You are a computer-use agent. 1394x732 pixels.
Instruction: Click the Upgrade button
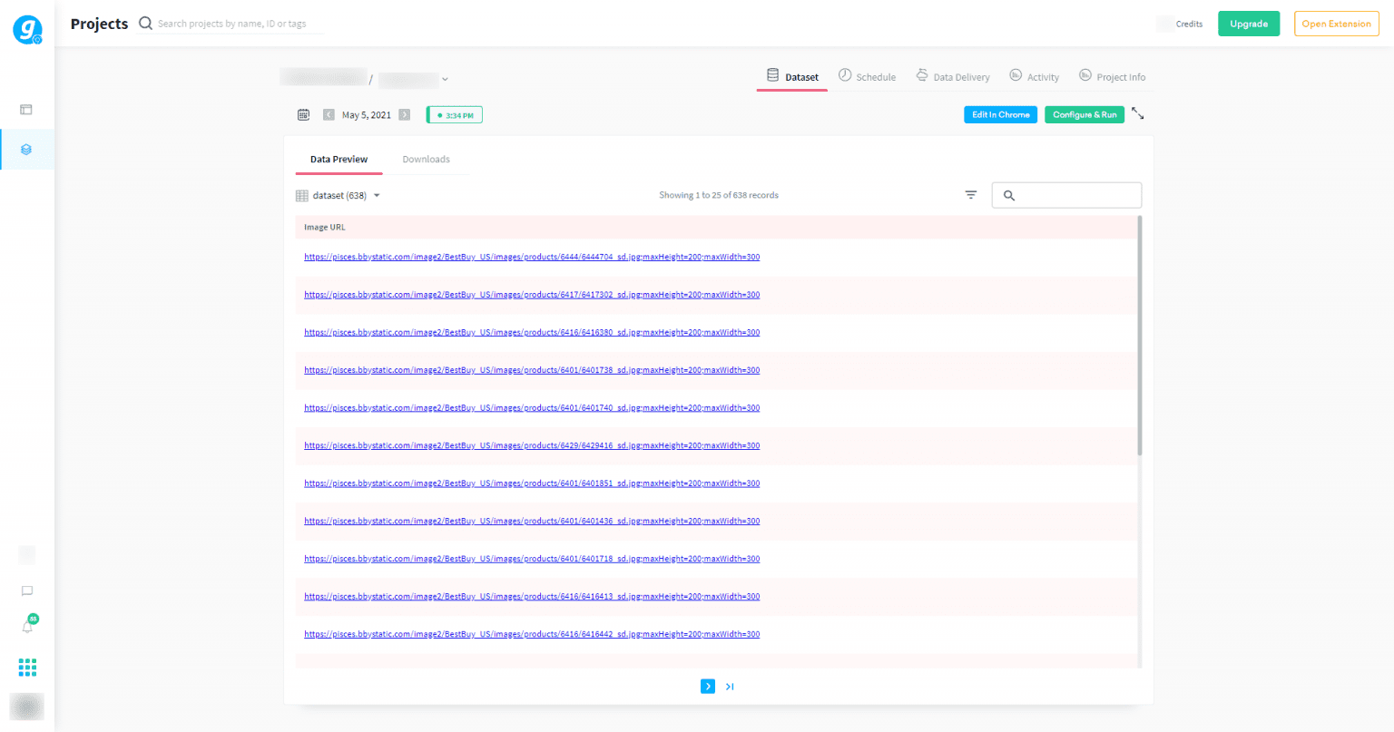[1249, 24]
